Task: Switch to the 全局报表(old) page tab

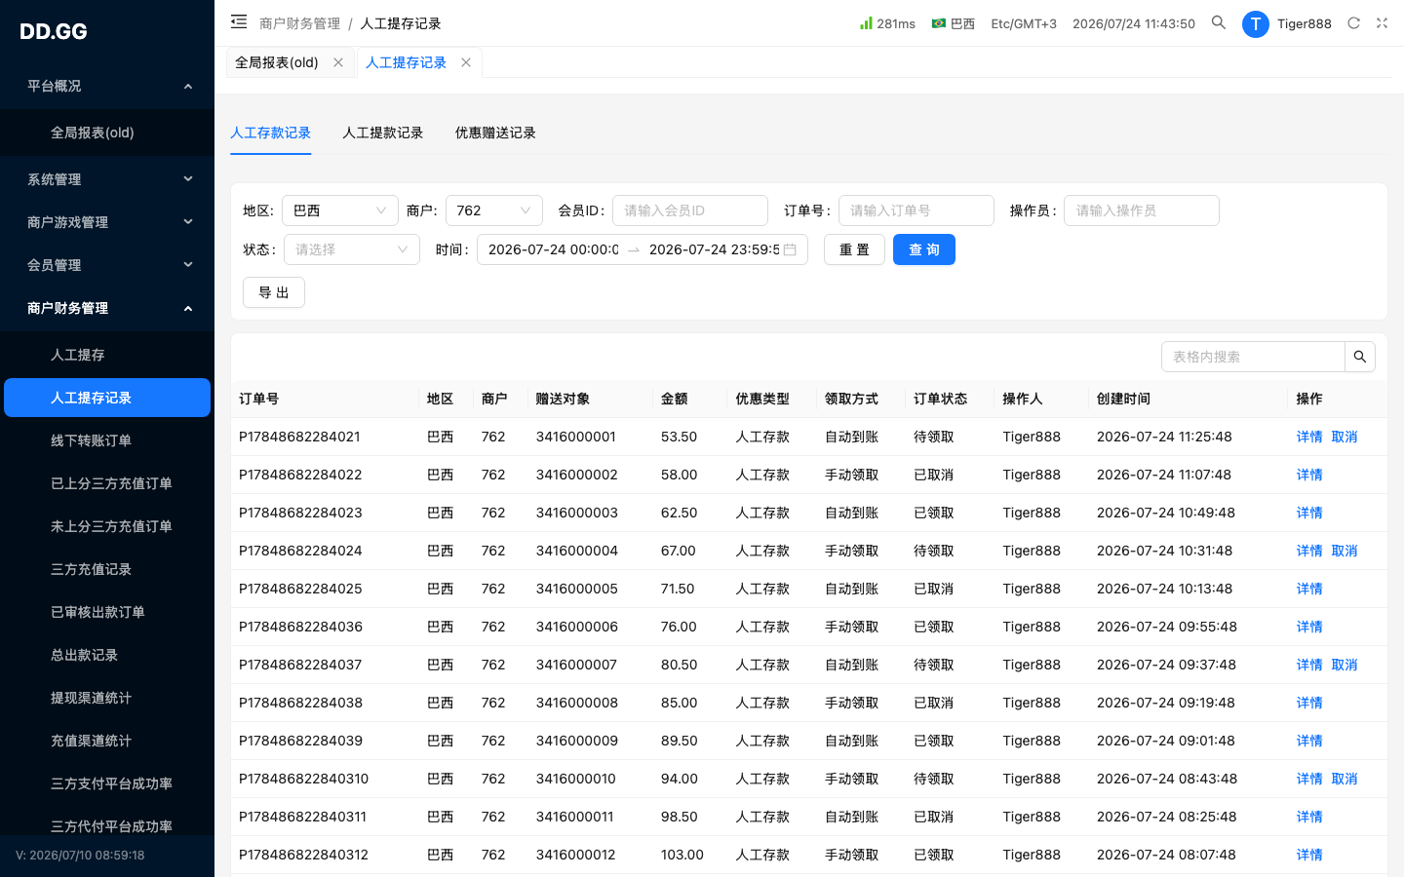Action: pos(277,62)
